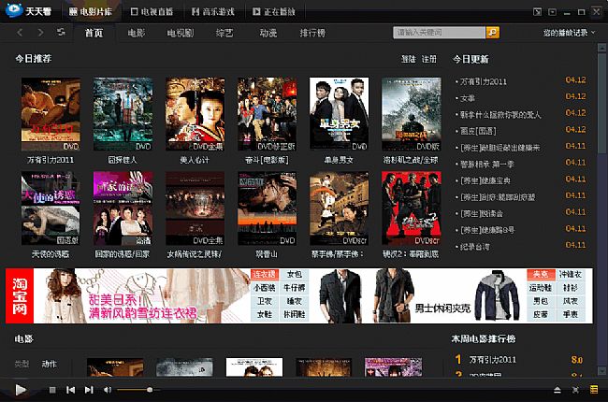Click the 手表 category in the ad
The width and height of the screenshot is (608, 402).
coord(571,314)
